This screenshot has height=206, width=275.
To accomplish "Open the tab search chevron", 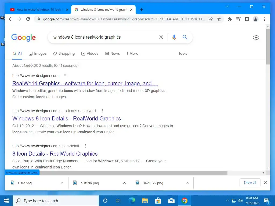I will 227,7.
